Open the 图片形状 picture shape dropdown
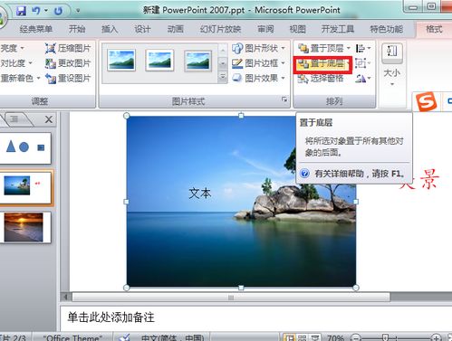452x341 pixels. (259, 48)
